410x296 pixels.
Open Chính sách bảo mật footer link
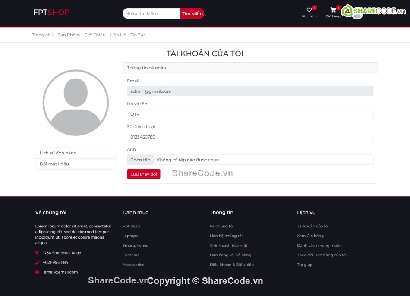coord(229,245)
